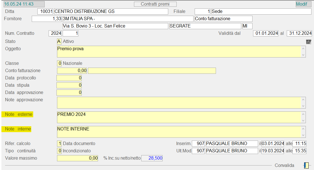Image resolution: width=314 pixels, height=170 pixels.
Task: Click the Stato code field showing A
Action: (59, 41)
